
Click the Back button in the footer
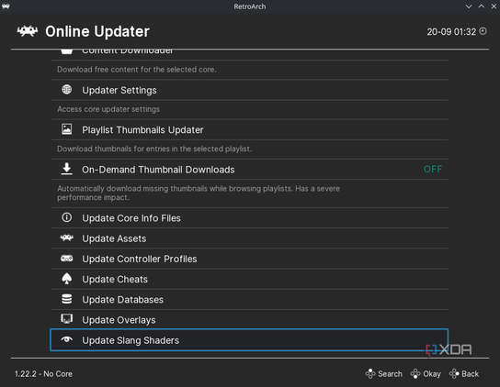click(464, 373)
